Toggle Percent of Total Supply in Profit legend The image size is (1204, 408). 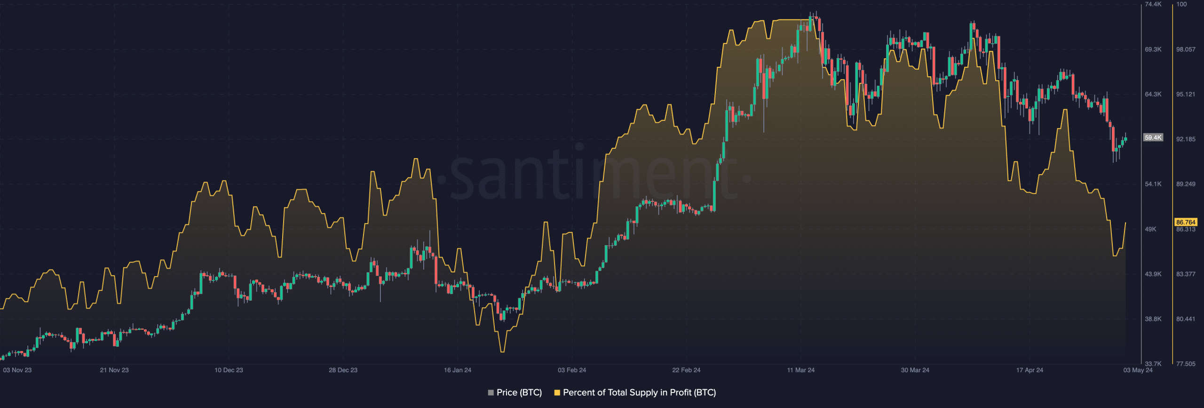click(635, 392)
